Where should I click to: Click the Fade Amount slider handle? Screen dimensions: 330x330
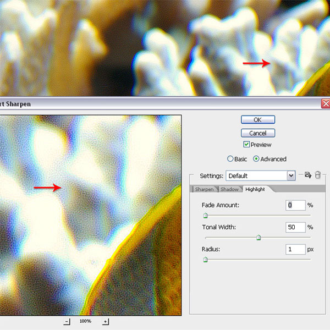tap(205, 216)
